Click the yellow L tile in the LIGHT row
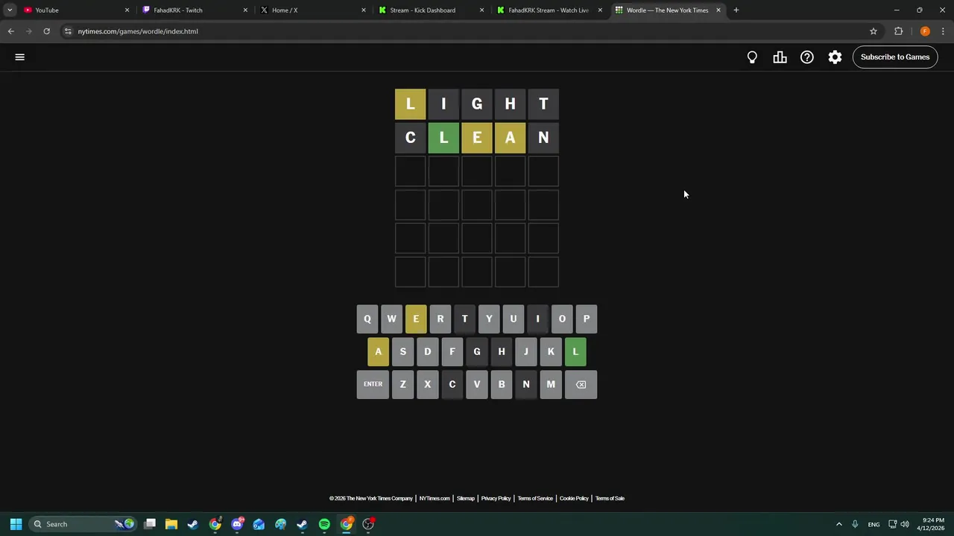The height and width of the screenshot is (536, 954). pos(410,104)
